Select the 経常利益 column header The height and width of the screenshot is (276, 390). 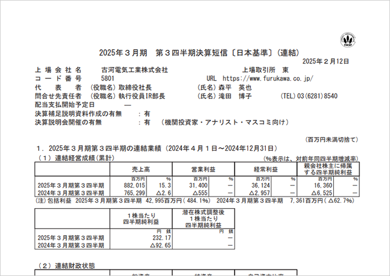(x=266, y=169)
